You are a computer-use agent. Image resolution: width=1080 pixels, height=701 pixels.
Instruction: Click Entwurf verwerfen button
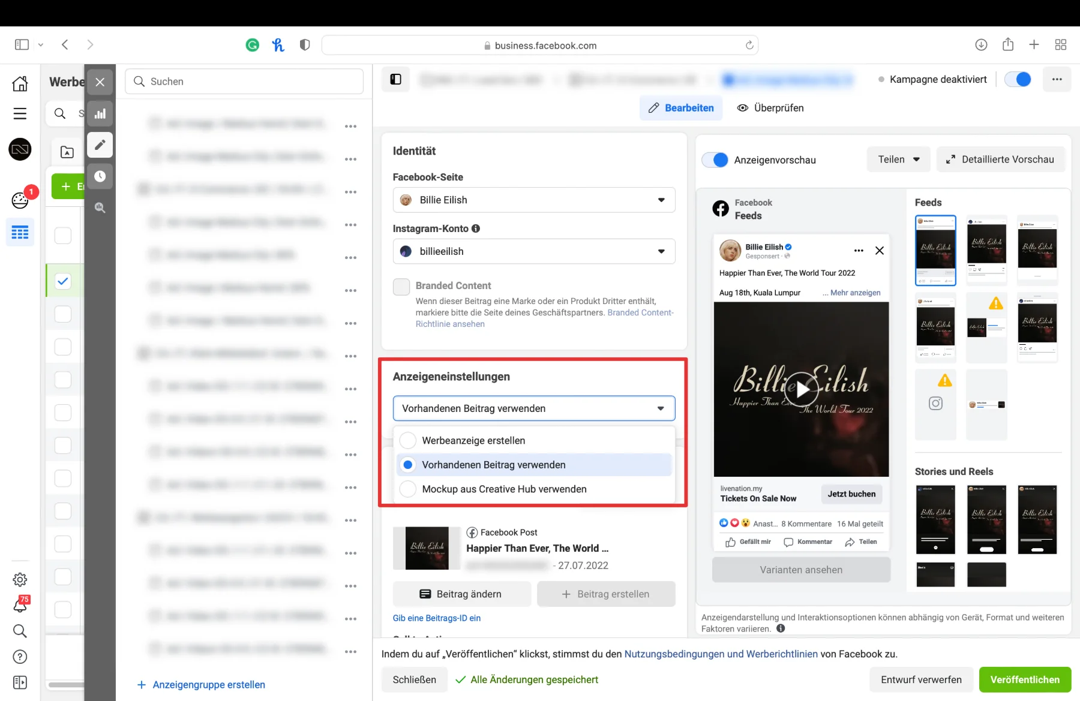pos(921,679)
